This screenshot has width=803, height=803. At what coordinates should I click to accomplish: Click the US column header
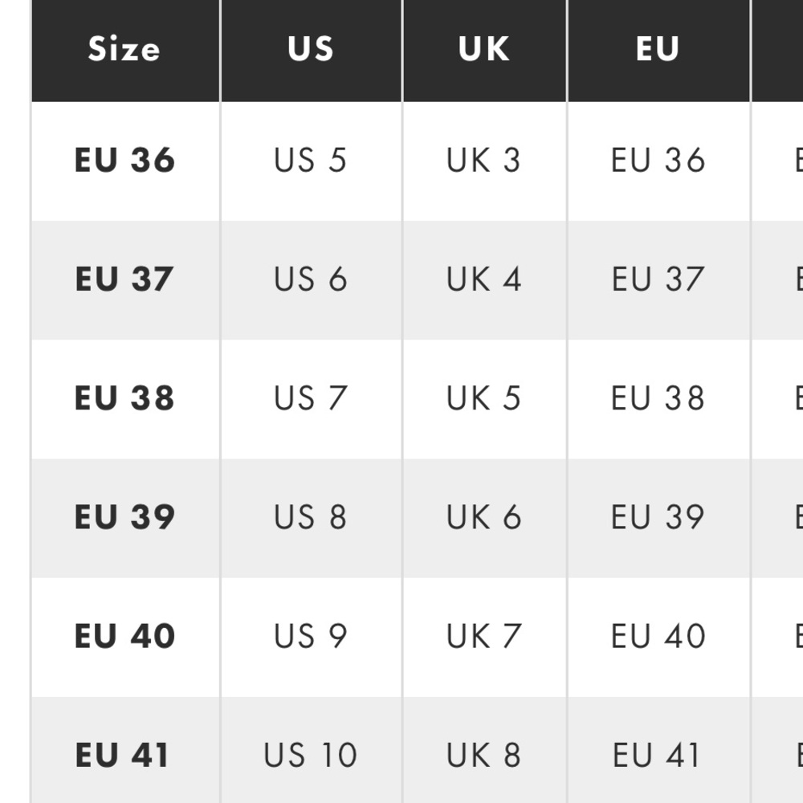(x=310, y=49)
